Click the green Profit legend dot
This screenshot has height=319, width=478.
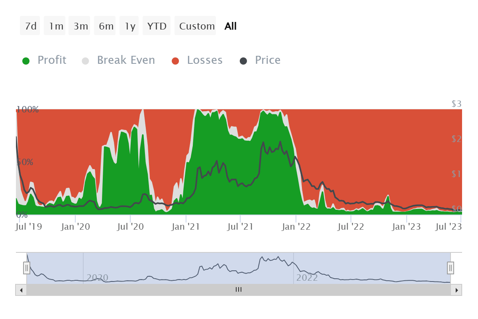(x=26, y=60)
